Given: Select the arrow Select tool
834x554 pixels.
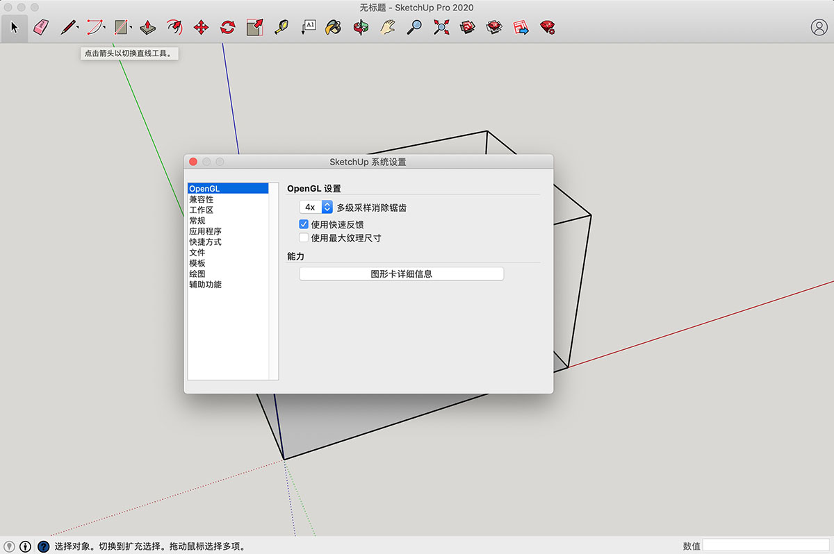Looking at the screenshot, I should [x=15, y=28].
